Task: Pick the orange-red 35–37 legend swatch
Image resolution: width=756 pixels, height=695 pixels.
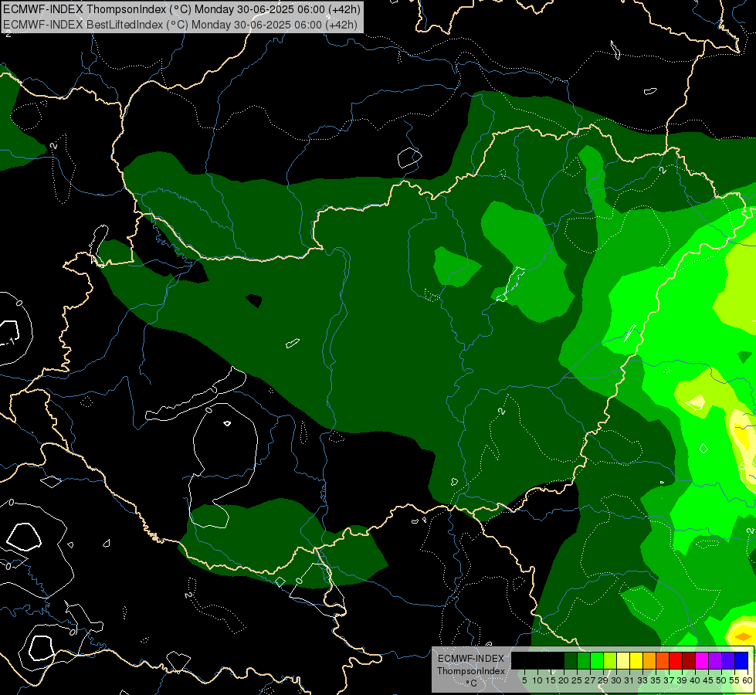Action: click(663, 660)
